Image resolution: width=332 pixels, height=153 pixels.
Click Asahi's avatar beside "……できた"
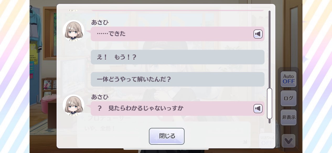(x=73, y=31)
